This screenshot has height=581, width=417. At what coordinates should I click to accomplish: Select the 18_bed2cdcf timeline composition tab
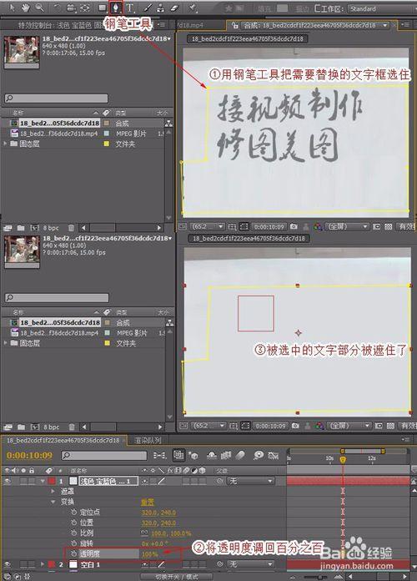coord(63,440)
